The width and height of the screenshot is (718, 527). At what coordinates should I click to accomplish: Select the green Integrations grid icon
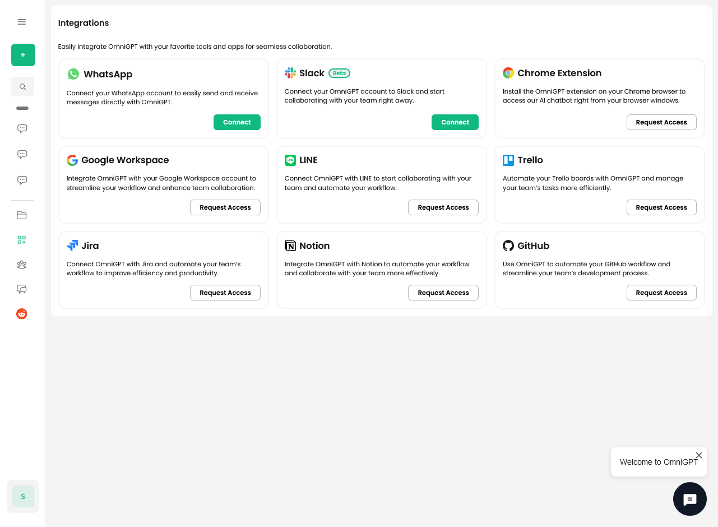22,240
